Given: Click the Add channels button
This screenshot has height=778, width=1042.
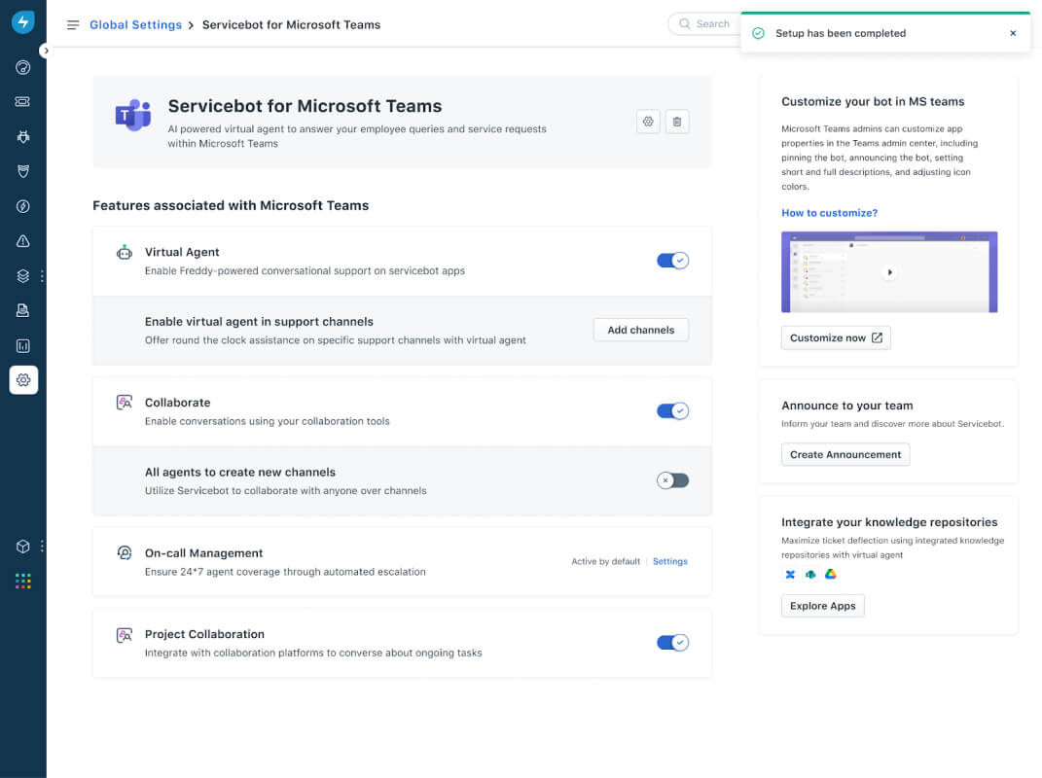Looking at the screenshot, I should tap(640, 330).
